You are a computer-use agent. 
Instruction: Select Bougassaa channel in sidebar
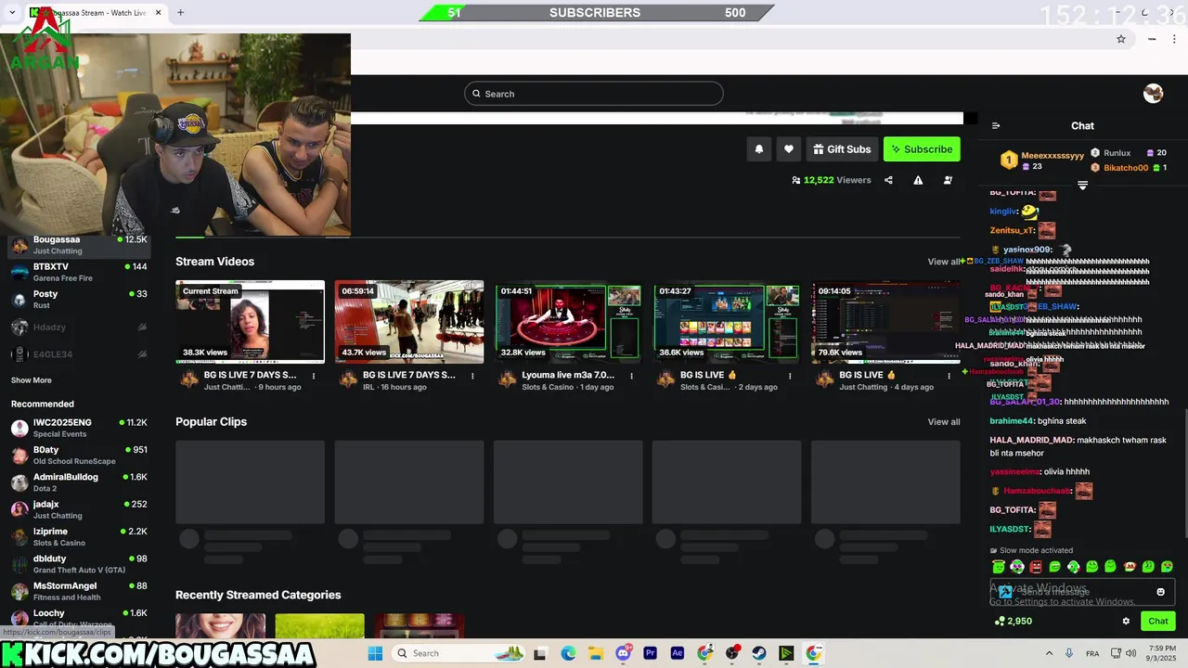coord(79,245)
